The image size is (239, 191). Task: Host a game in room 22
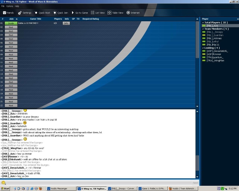pyautogui.click(x=11, y=106)
